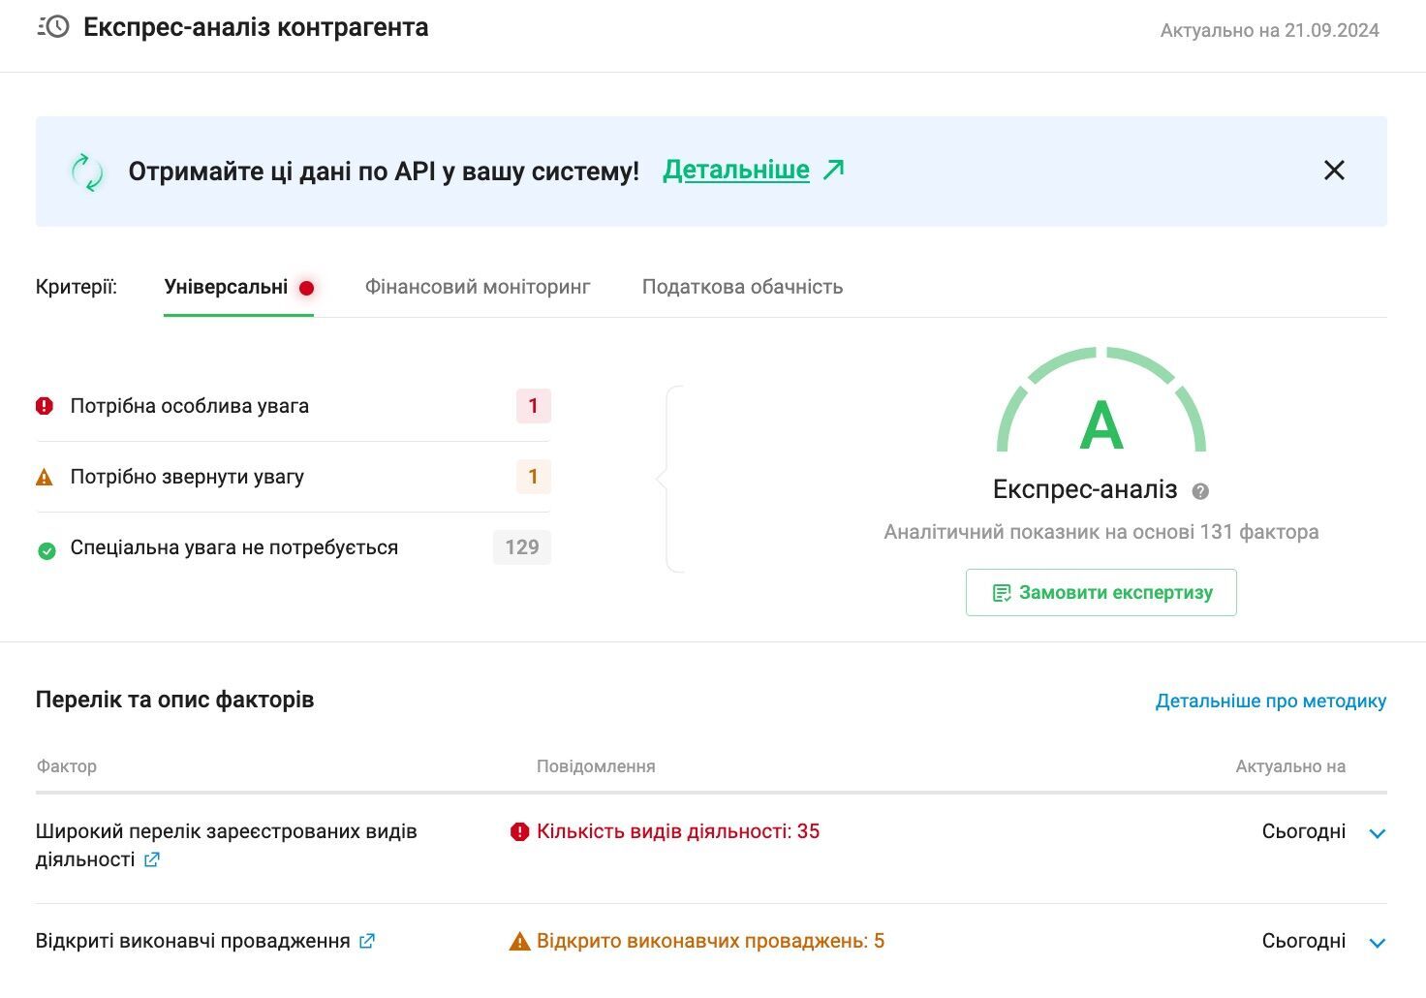Open the 'Детальніше' API banner link
1426x998 pixels.
pos(736,170)
